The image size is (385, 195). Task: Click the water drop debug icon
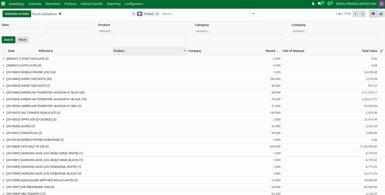coord(313,4)
